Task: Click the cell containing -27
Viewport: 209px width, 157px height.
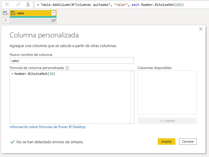Action: 33,20
